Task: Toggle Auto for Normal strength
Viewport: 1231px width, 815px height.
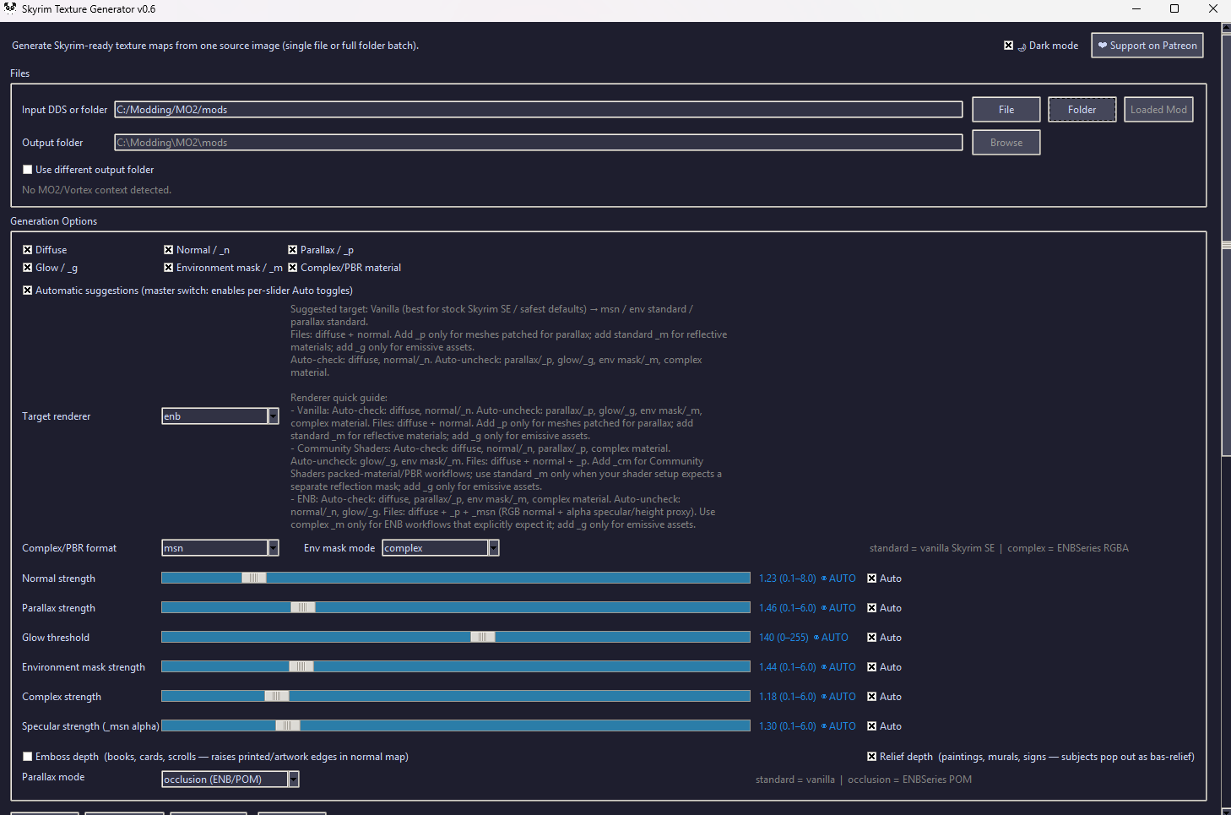Action: click(872, 579)
